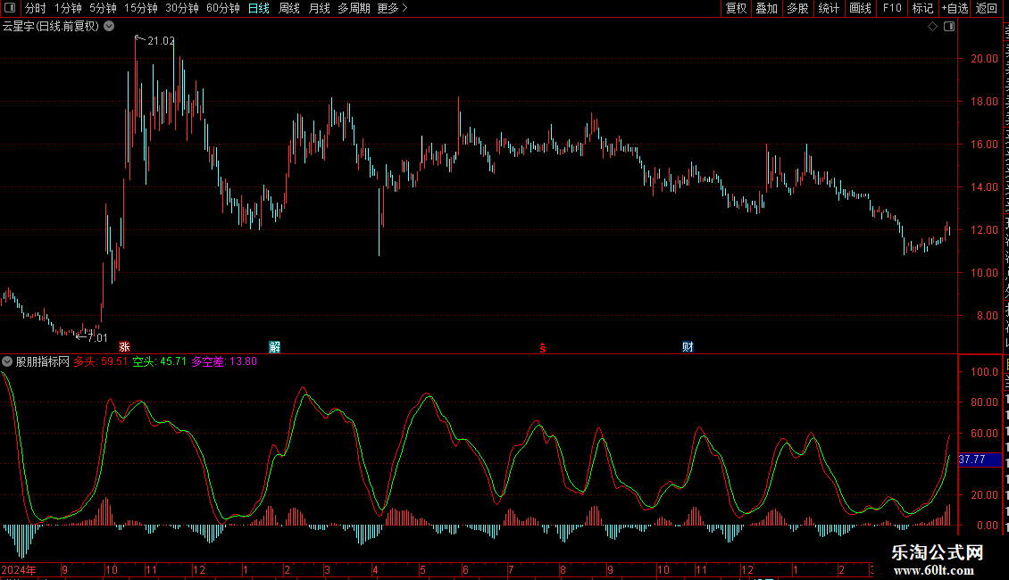Click the 20.00 price axis label
1009x580 pixels.
[984, 59]
